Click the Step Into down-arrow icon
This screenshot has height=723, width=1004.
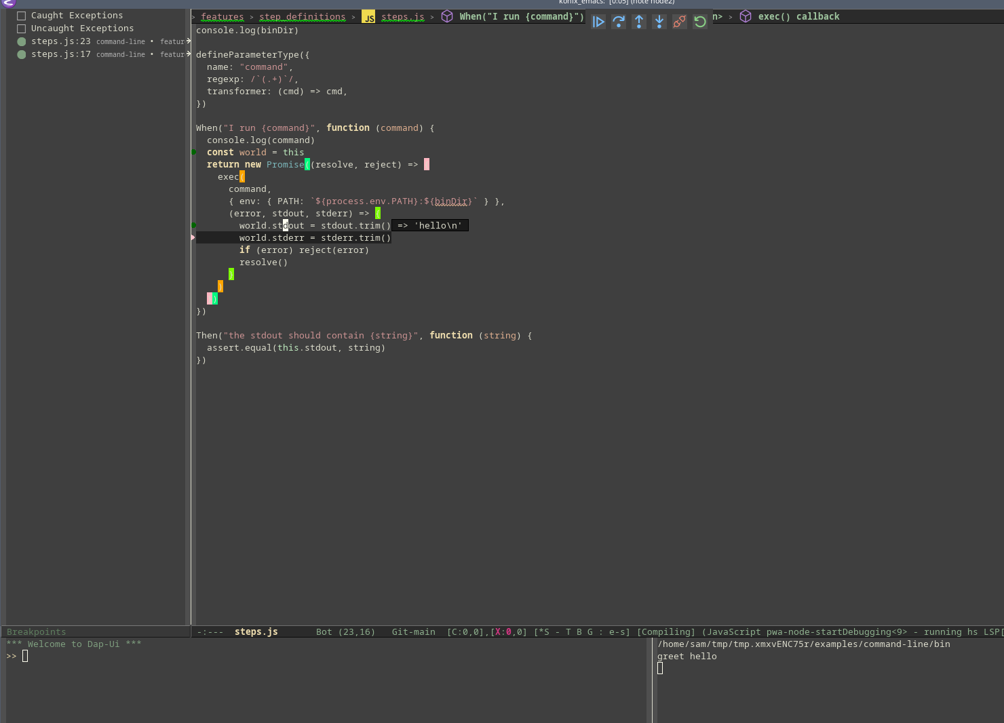click(x=659, y=22)
